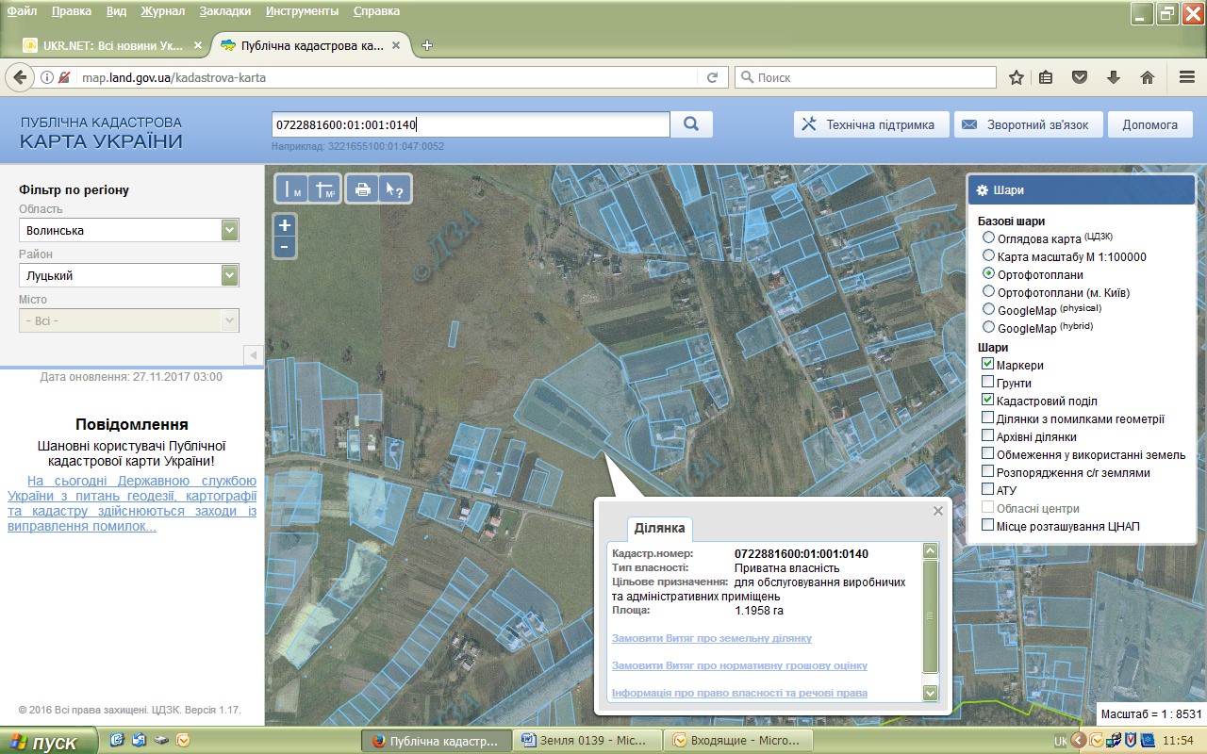Select Карта масштабу М 1:100000 layer
The image size is (1207, 754).
pyautogui.click(x=988, y=255)
